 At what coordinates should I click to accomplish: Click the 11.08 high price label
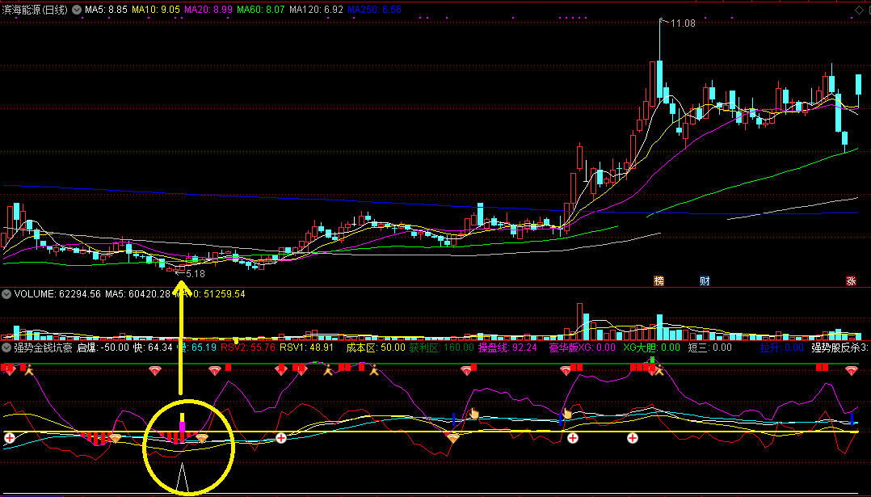(x=683, y=23)
